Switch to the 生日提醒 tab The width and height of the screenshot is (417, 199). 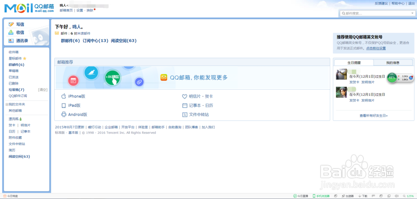(354, 63)
